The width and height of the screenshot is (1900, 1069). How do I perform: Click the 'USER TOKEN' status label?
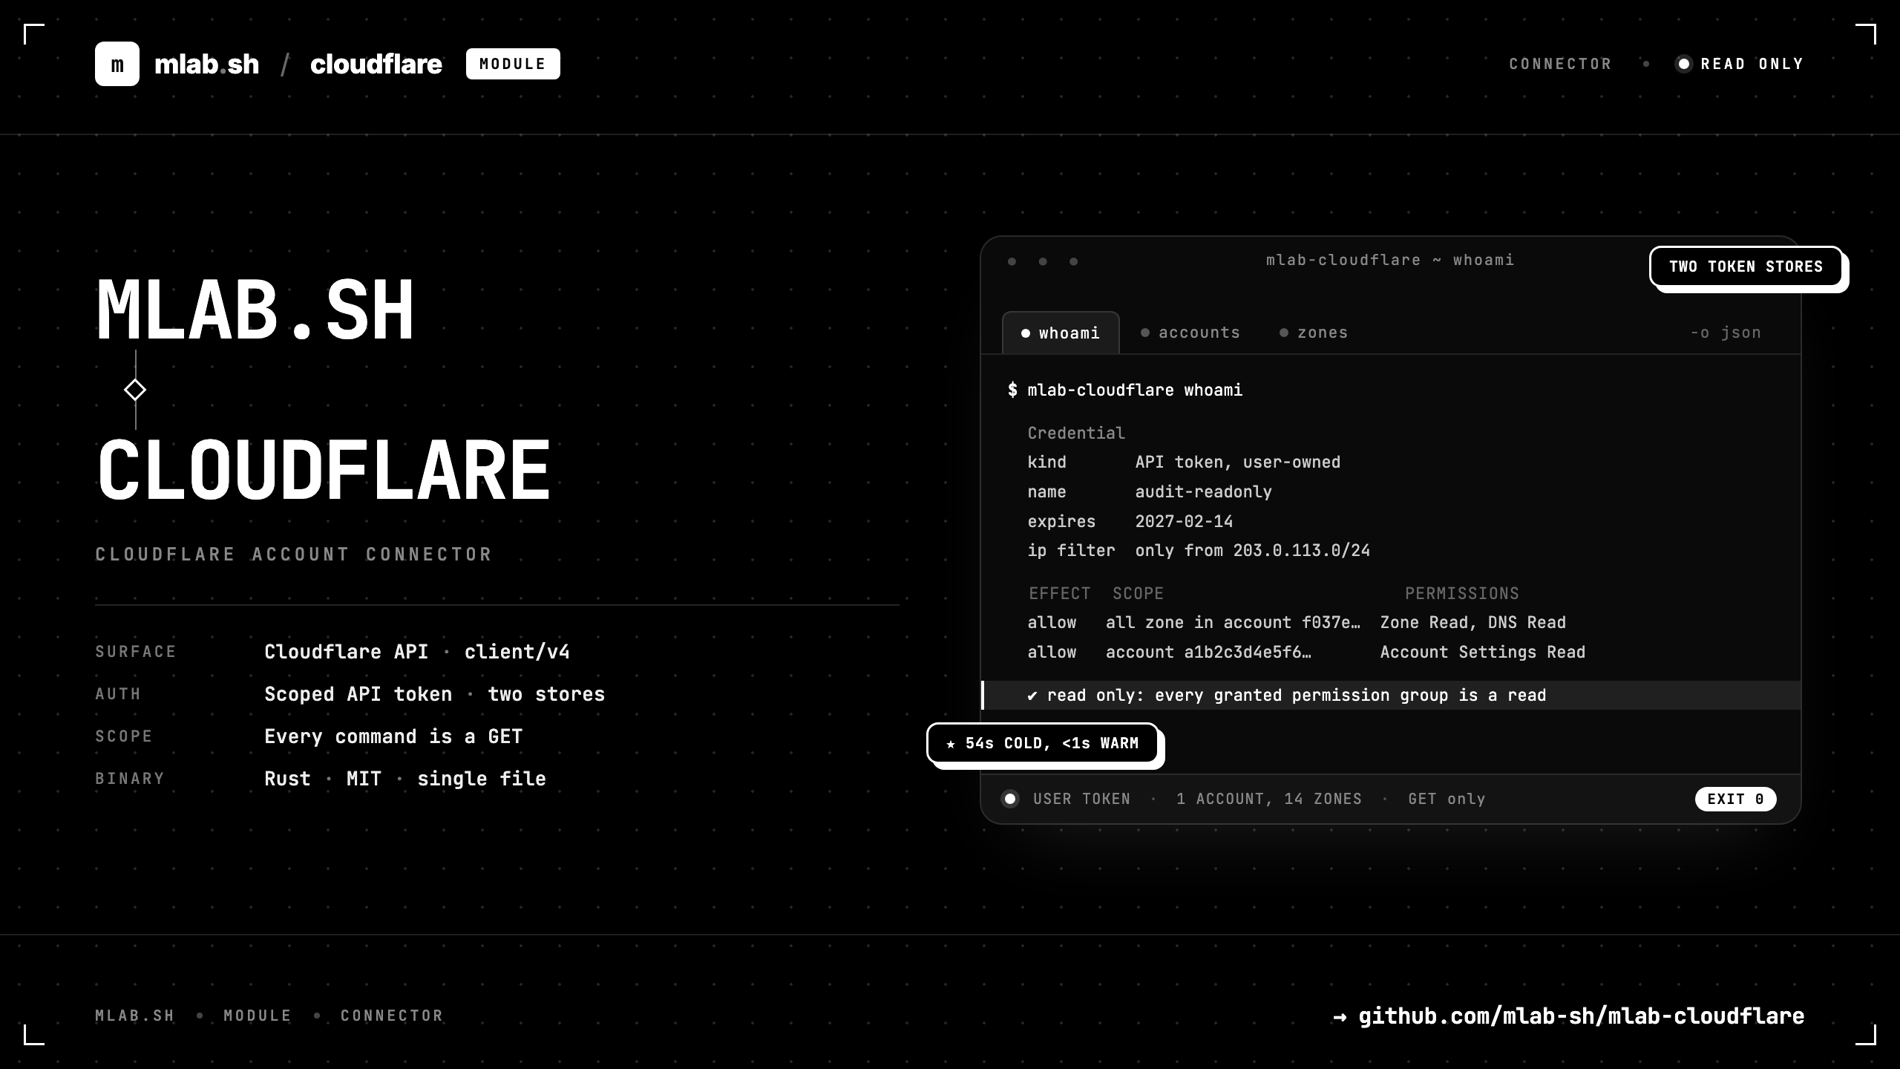point(1081,799)
